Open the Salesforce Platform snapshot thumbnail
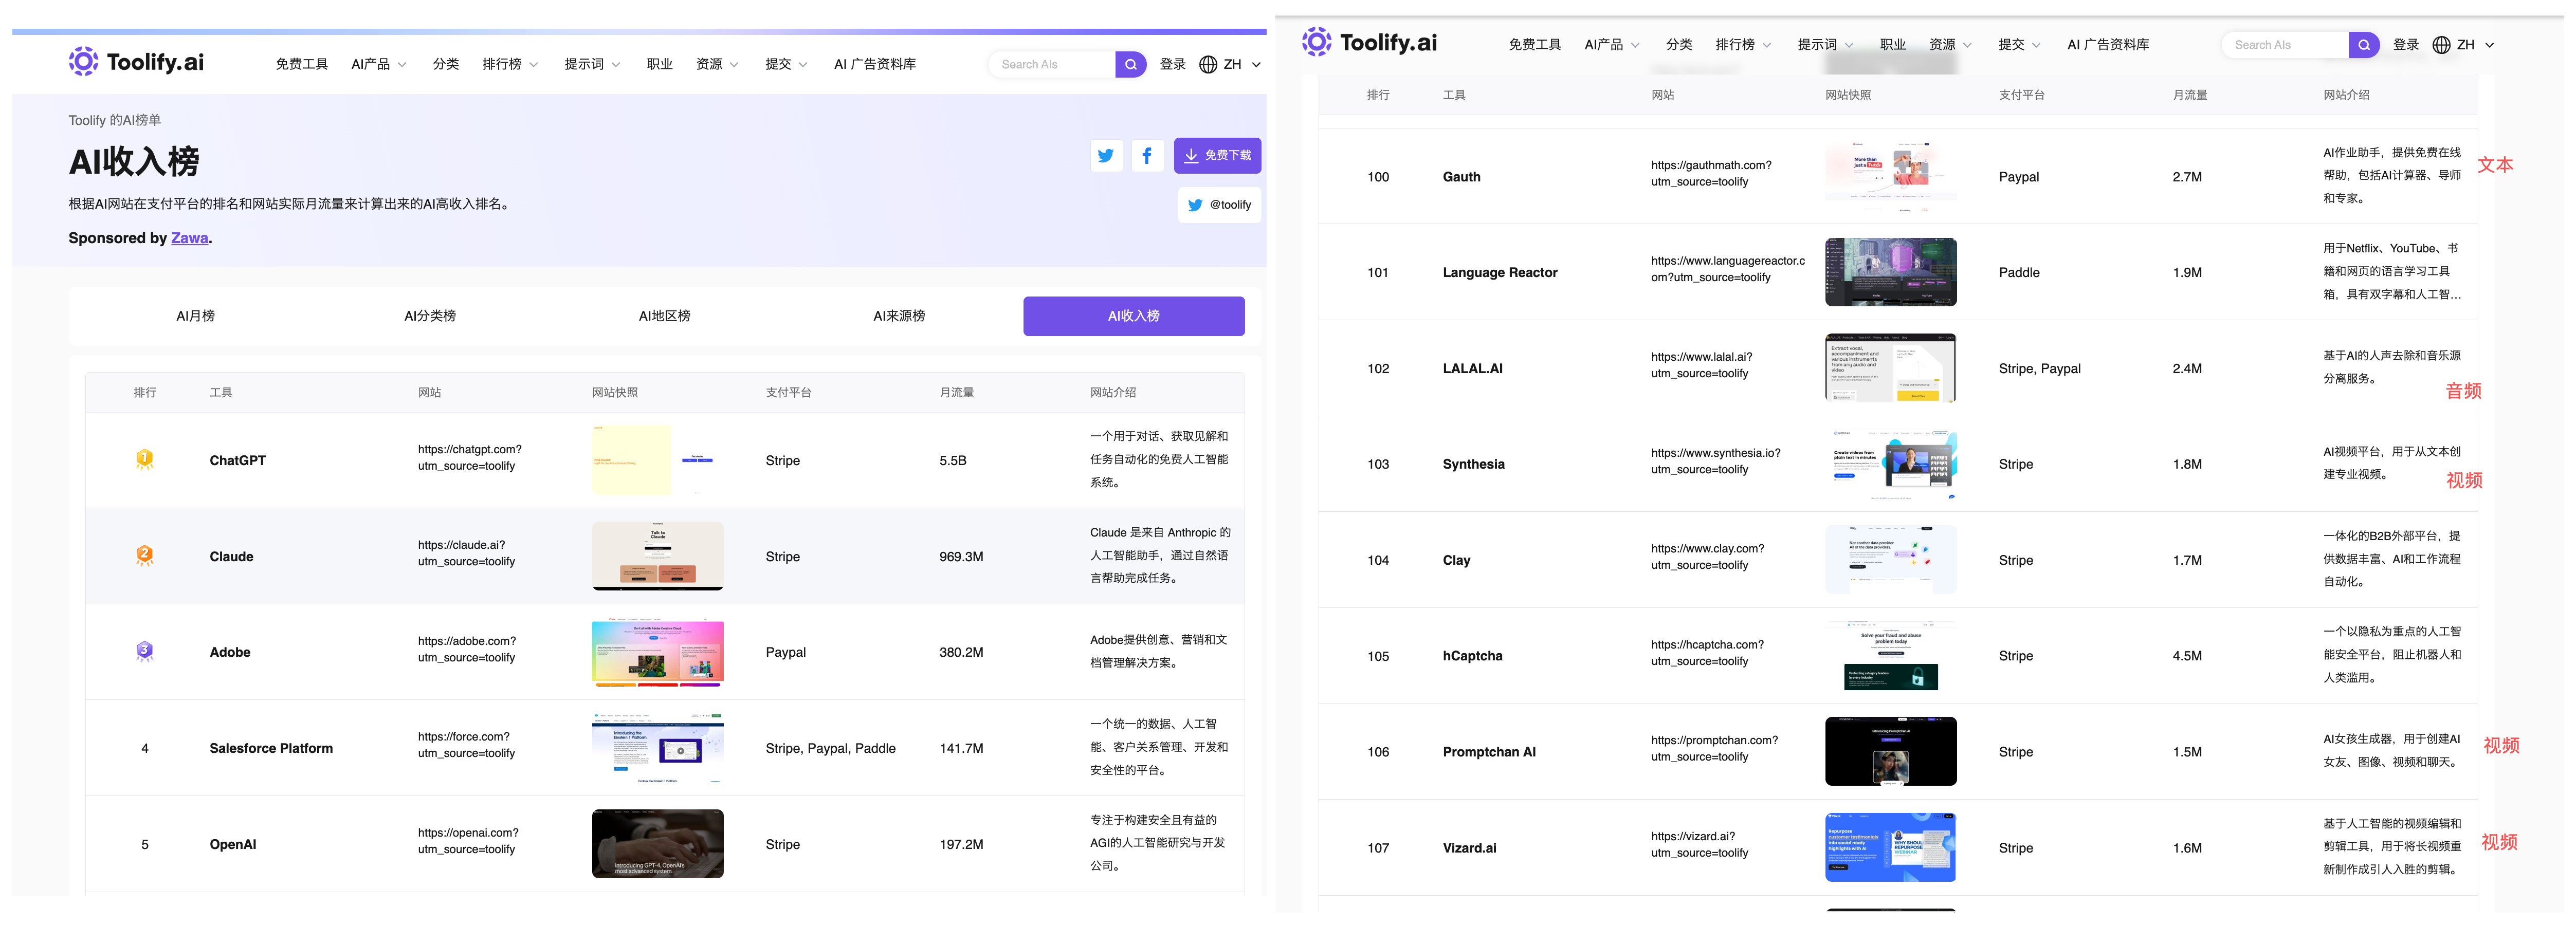 [658, 748]
